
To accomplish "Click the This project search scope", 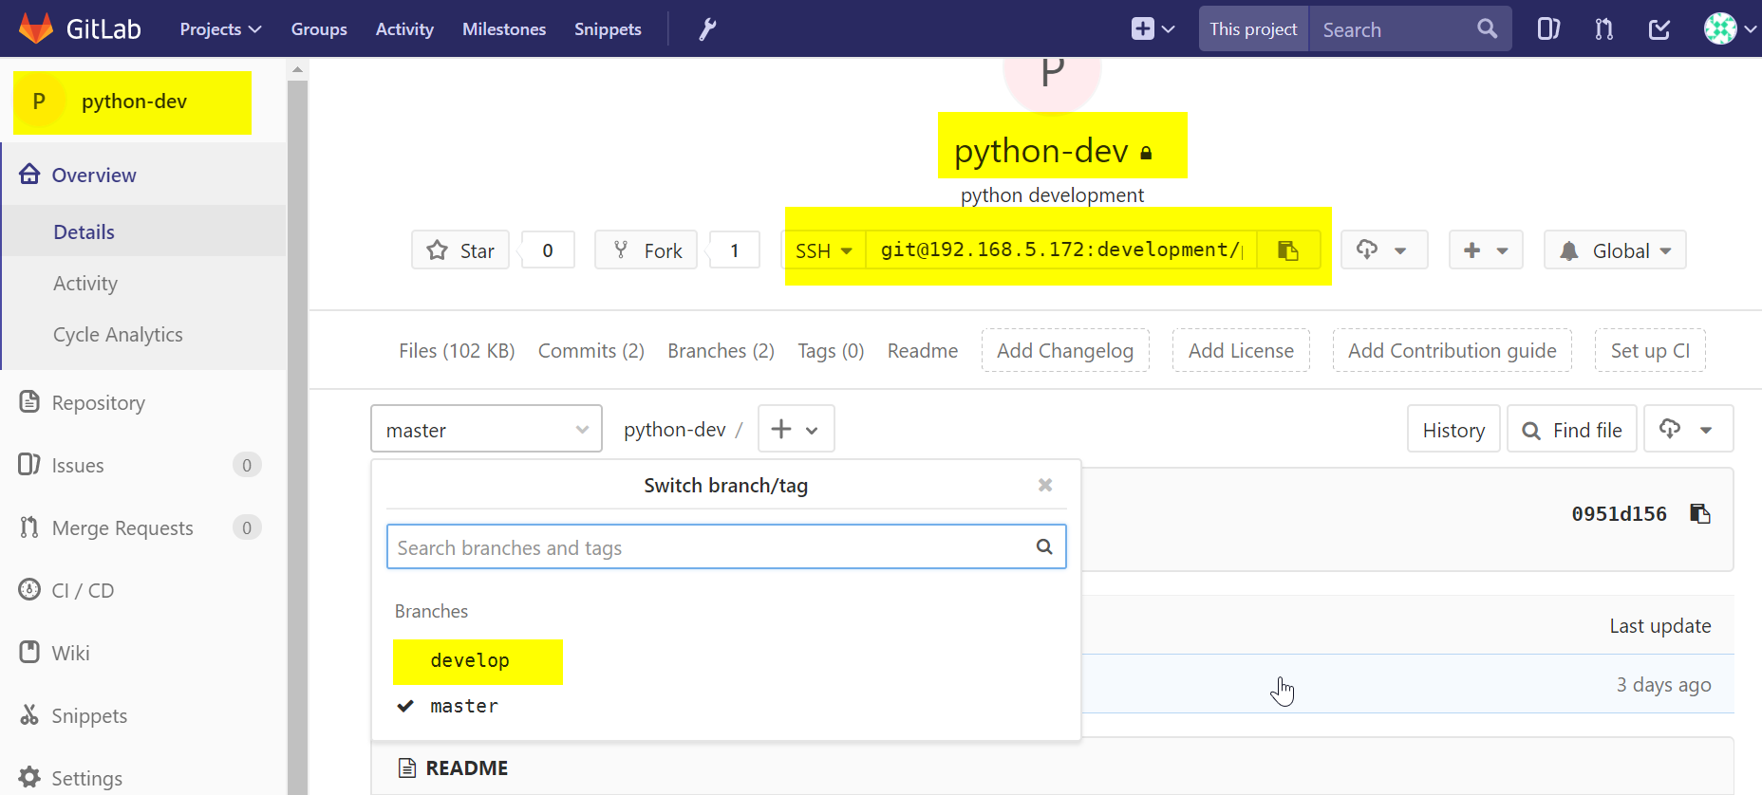I will (x=1253, y=28).
